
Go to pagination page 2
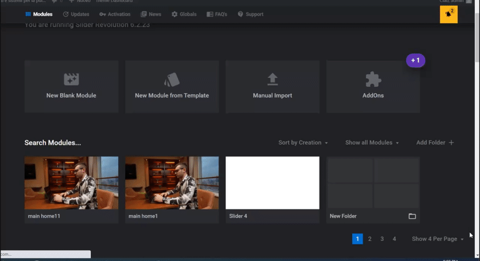pyautogui.click(x=370, y=238)
